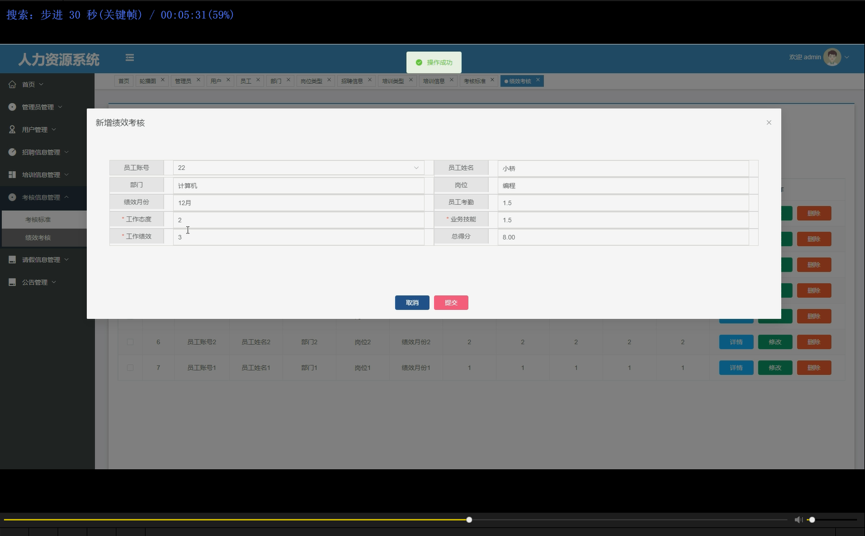Switch to the 轮播图 tab

coord(147,81)
